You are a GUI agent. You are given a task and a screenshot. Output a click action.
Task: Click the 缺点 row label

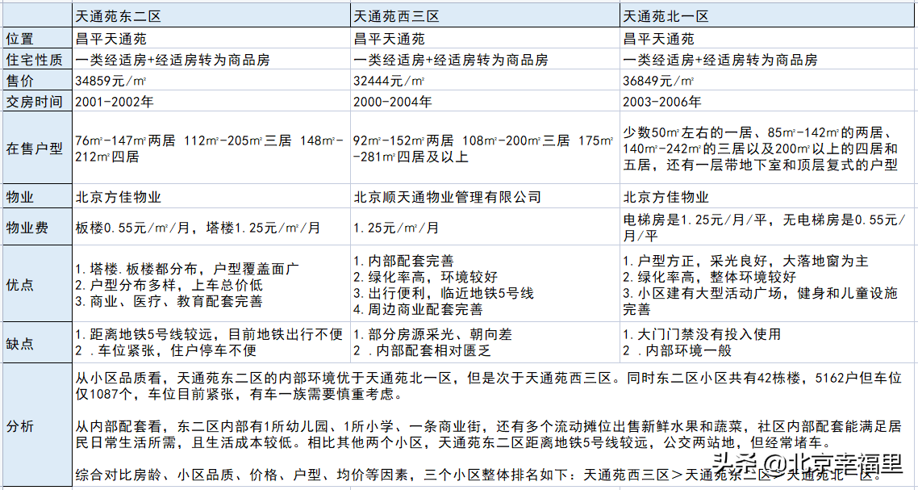[x=38, y=343]
